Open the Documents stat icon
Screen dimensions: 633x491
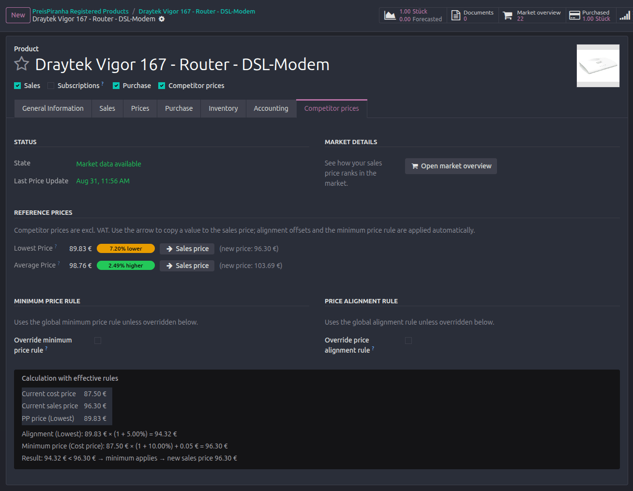pyautogui.click(x=456, y=15)
